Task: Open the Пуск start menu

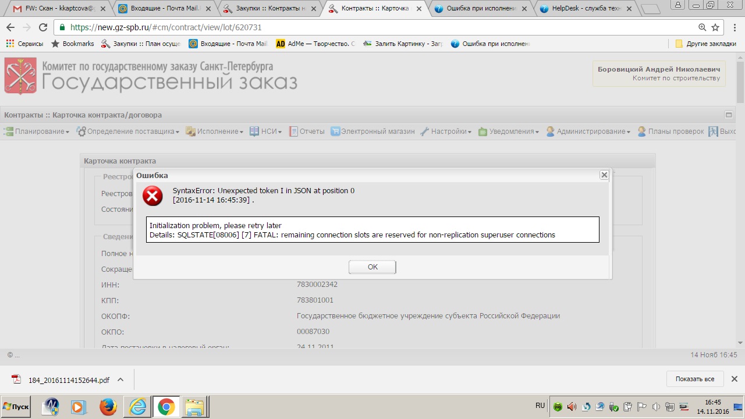Action: [16, 406]
